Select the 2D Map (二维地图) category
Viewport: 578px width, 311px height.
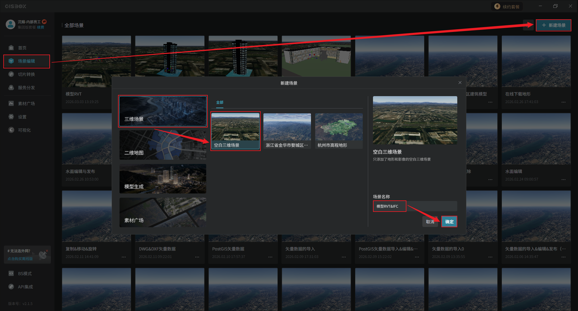point(163,145)
